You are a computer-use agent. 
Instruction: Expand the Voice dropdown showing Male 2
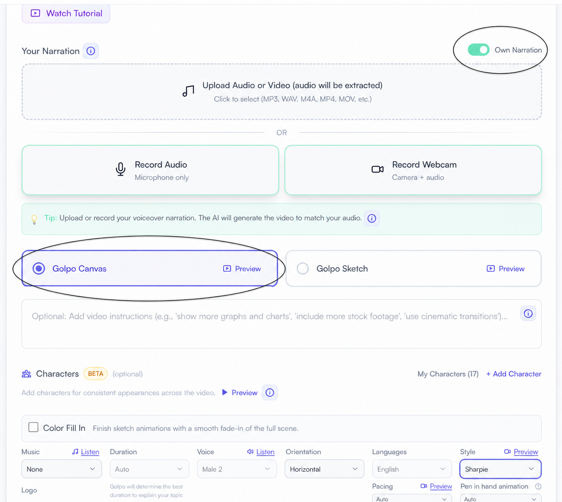[237, 469]
